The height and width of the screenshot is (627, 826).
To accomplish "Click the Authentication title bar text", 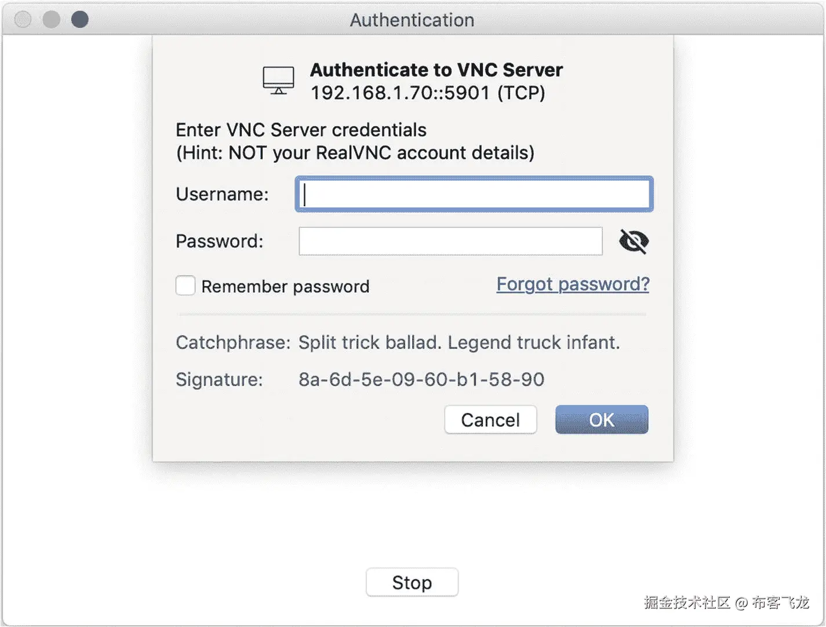I will (412, 20).
